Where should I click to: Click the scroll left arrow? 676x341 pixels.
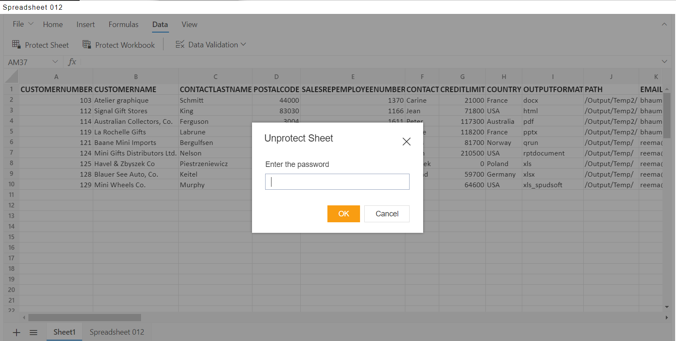tap(24, 317)
